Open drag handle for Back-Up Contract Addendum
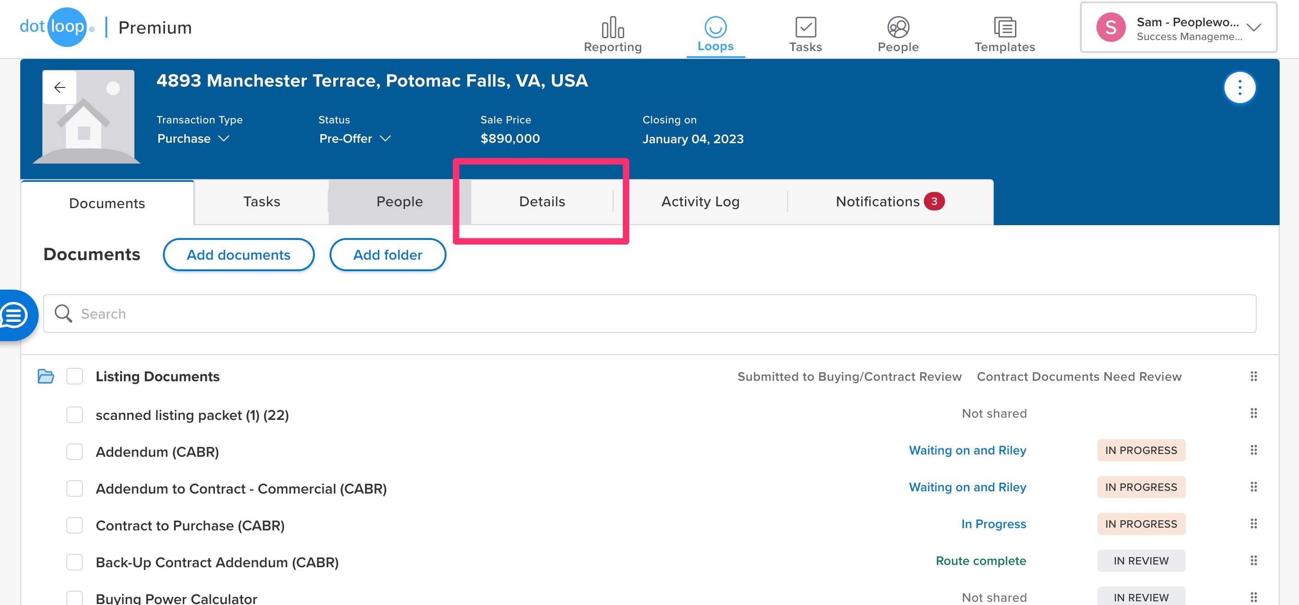1299x605 pixels. pyautogui.click(x=1253, y=561)
